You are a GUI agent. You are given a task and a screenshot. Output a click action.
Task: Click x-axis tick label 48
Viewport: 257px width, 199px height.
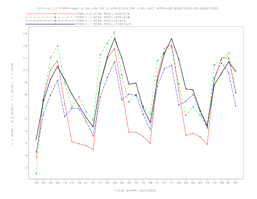(x=150, y=183)
